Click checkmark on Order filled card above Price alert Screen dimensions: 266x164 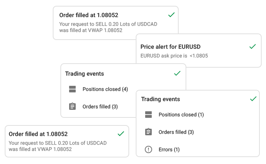pyautogui.click(x=171, y=15)
